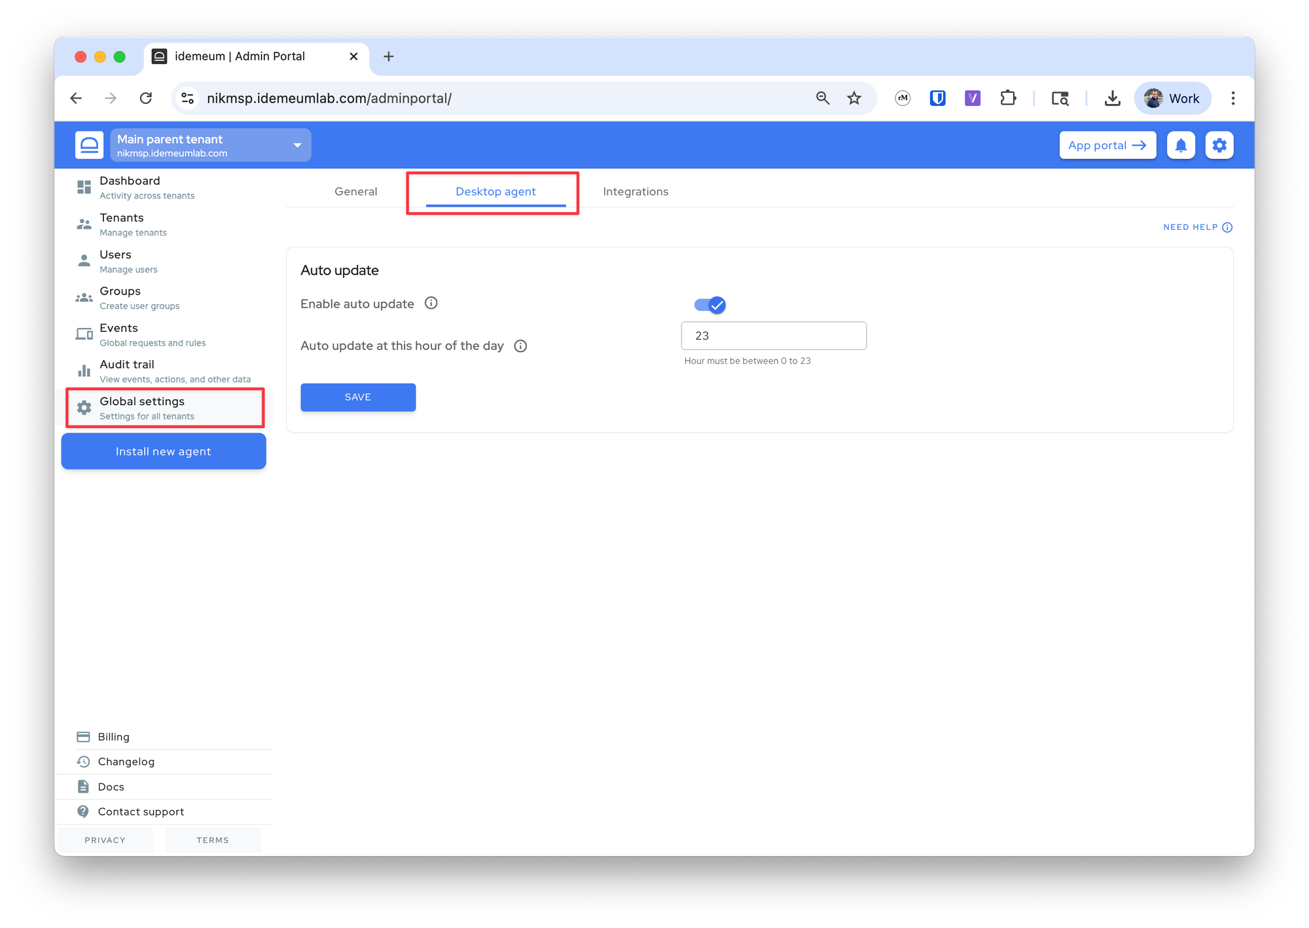Click the Billing card icon
This screenshot has width=1309, height=928.
(83, 737)
